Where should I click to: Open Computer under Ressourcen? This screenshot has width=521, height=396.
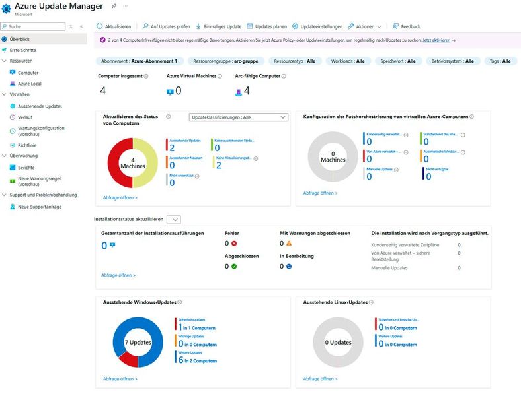click(28, 73)
